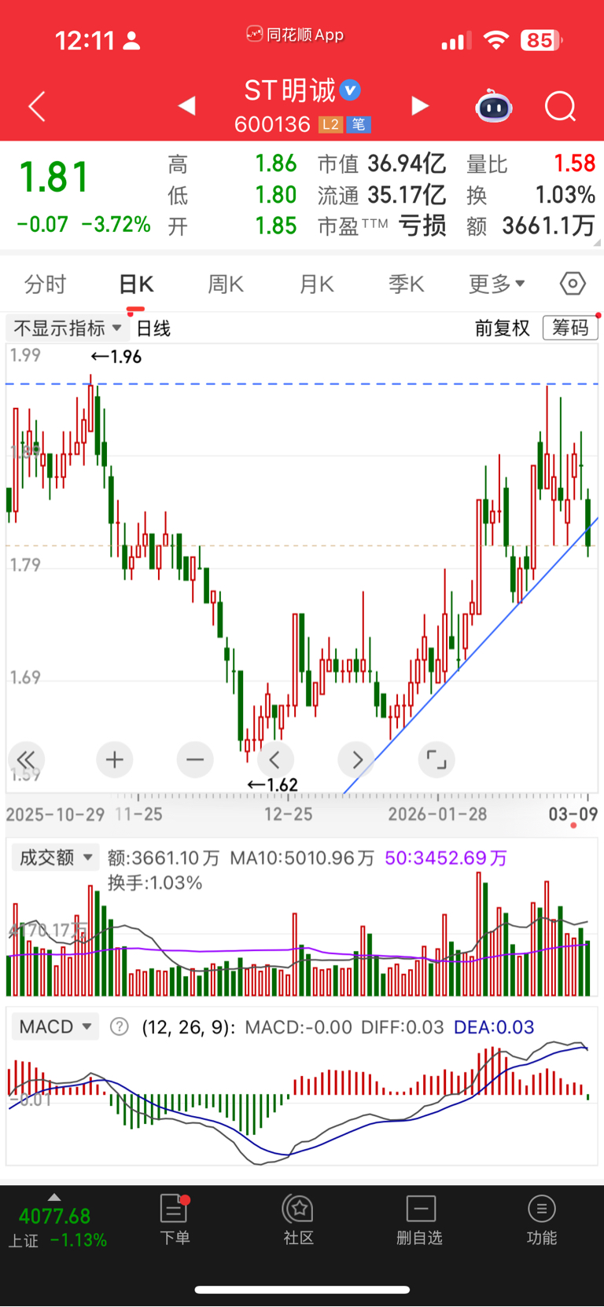Tap the current price 1.81
Screen dimensions: 604x1307
[54, 177]
